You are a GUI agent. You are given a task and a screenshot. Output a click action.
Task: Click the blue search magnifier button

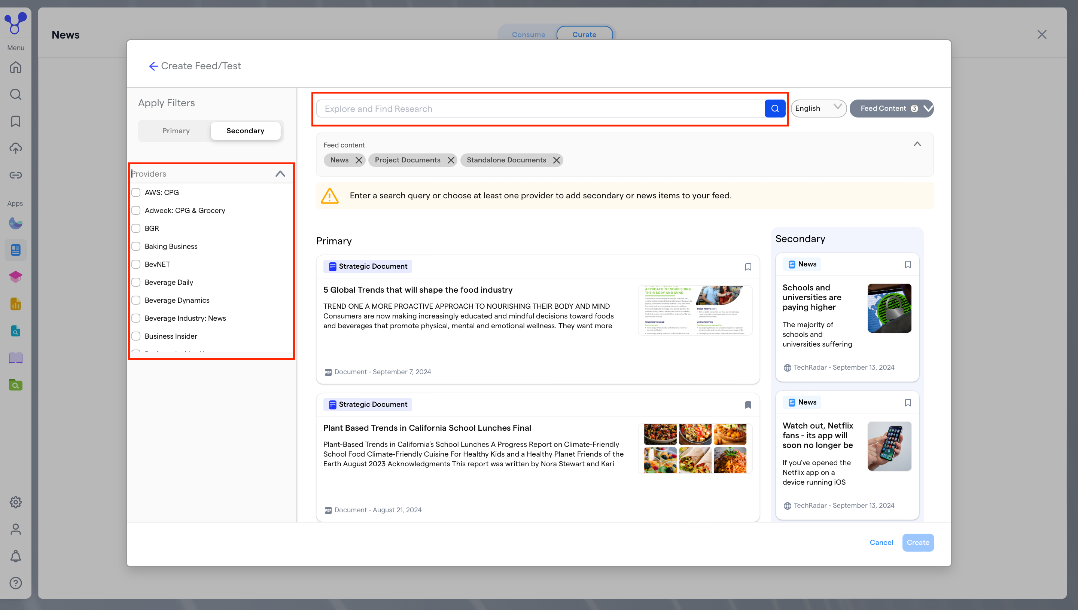pos(775,109)
